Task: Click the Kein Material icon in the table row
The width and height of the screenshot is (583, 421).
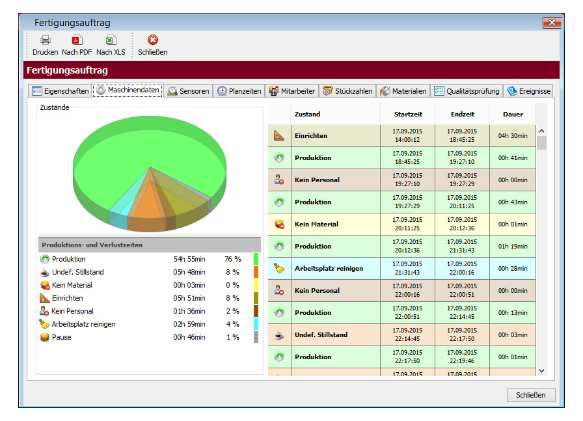Action: pos(279,224)
